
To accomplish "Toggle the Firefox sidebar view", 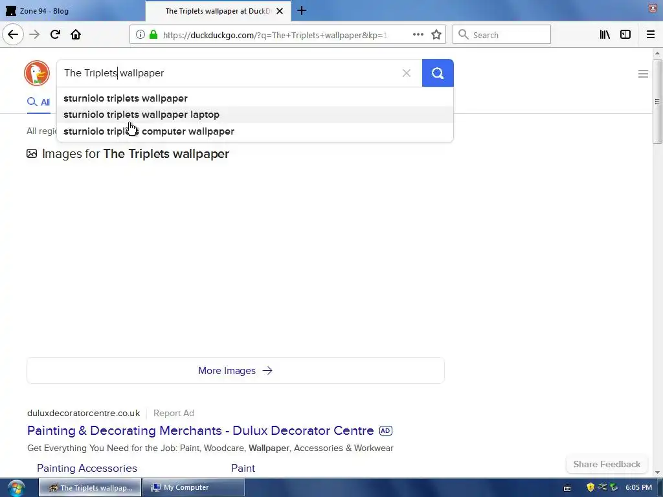I will (x=625, y=35).
